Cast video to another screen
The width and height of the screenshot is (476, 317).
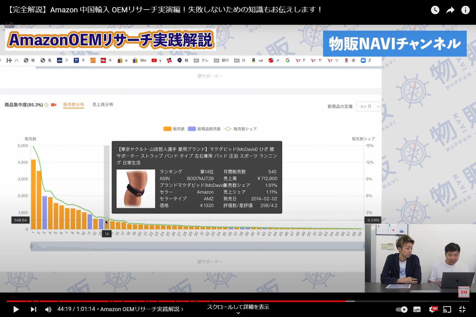click(x=447, y=309)
